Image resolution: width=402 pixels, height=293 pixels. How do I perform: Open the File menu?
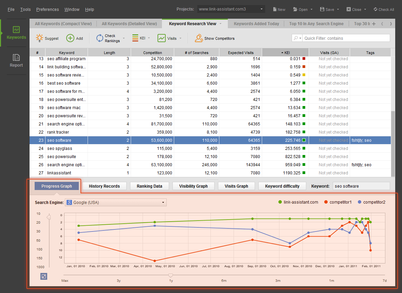click(11, 10)
